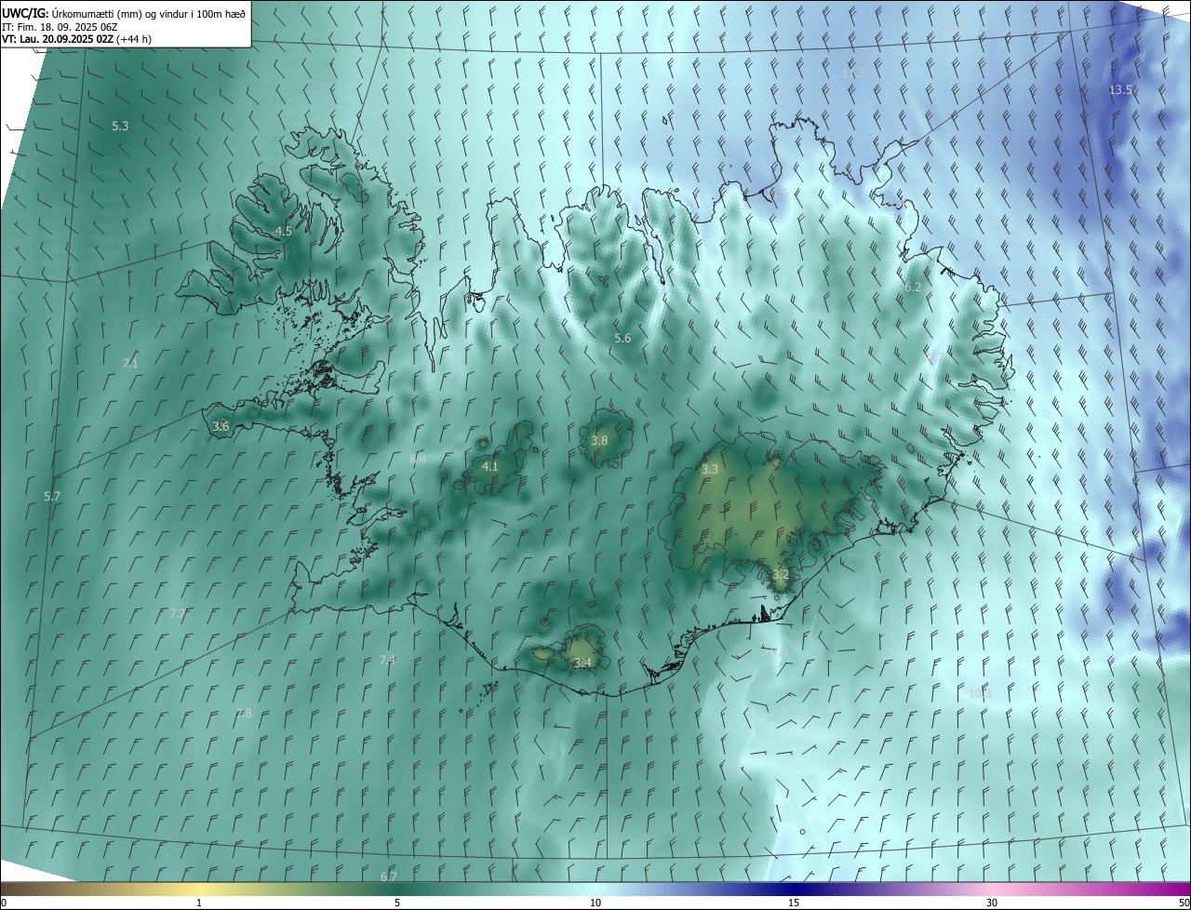Click the map value label '5.3'

pyautogui.click(x=120, y=126)
